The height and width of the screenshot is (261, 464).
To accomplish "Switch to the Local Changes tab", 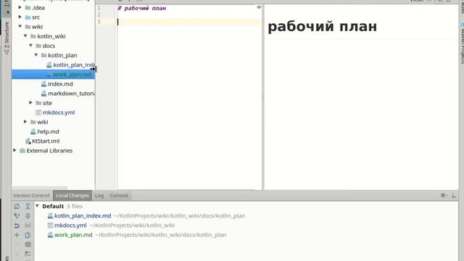I will [72, 195].
